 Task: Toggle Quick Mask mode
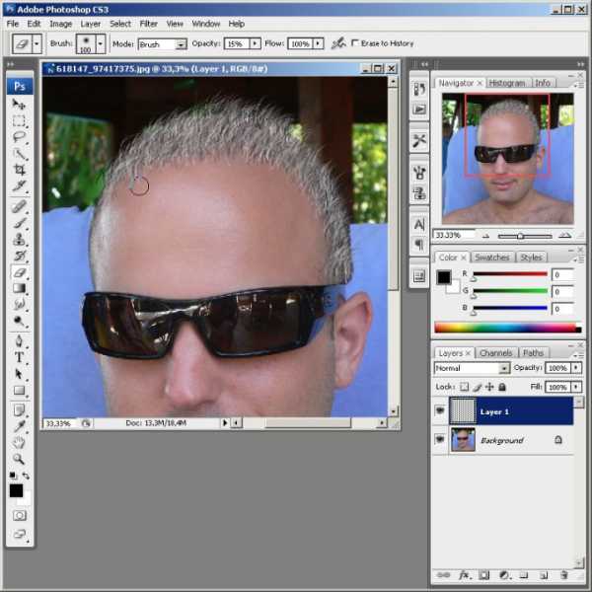click(20, 516)
